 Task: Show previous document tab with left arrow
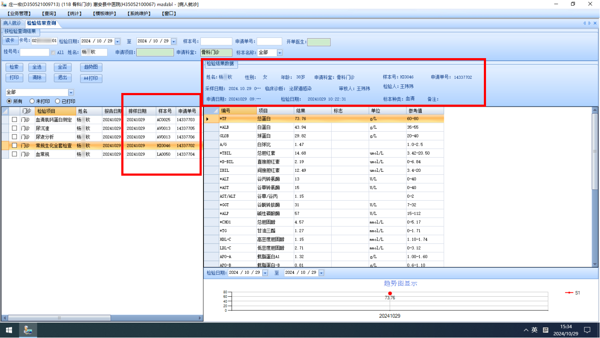pos(584,23)
